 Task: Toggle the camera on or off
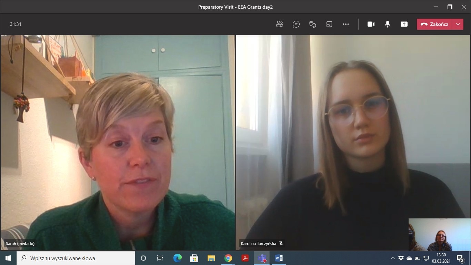pyautogui.click(x=371, y=24)
